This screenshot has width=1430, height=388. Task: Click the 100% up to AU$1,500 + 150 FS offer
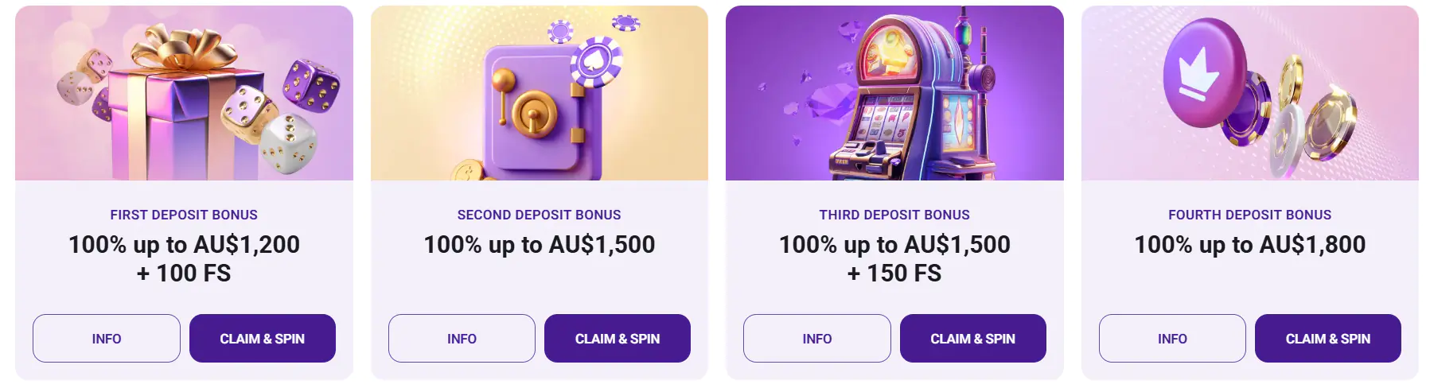coord(894,258)
